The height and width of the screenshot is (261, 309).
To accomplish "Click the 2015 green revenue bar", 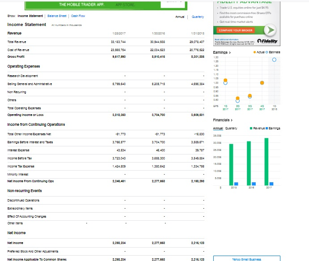I will click(231, 165).
